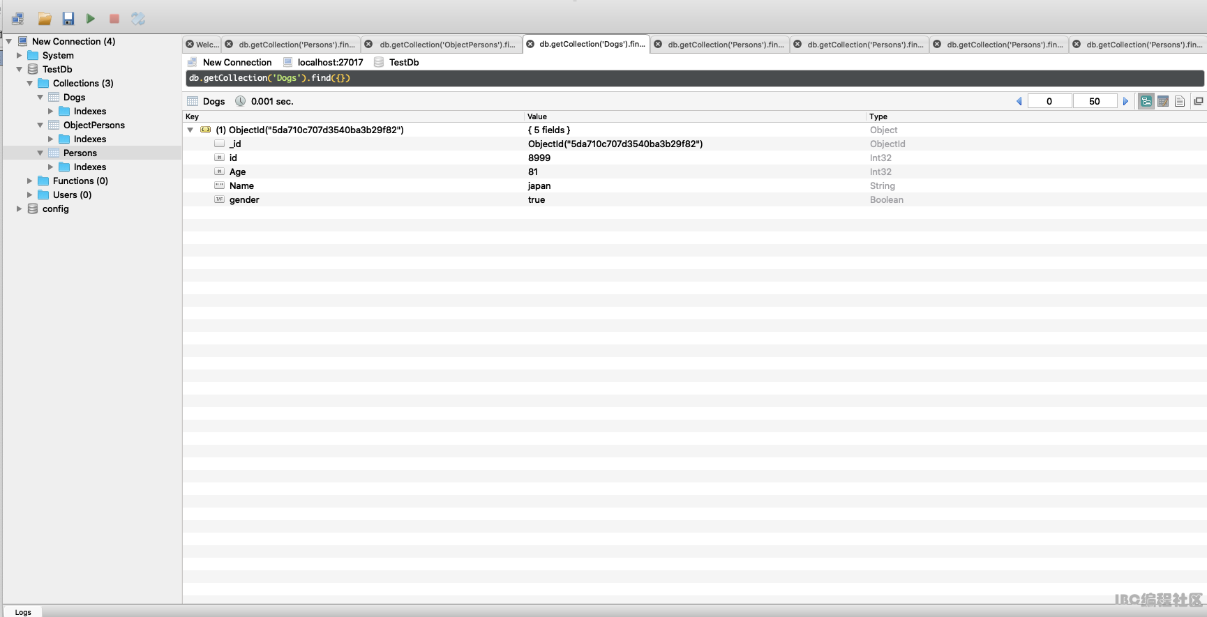This screenshot has width=1207, height=617.
Task: Expand the Users (0) folder
Action: click(x=30, y=195)
